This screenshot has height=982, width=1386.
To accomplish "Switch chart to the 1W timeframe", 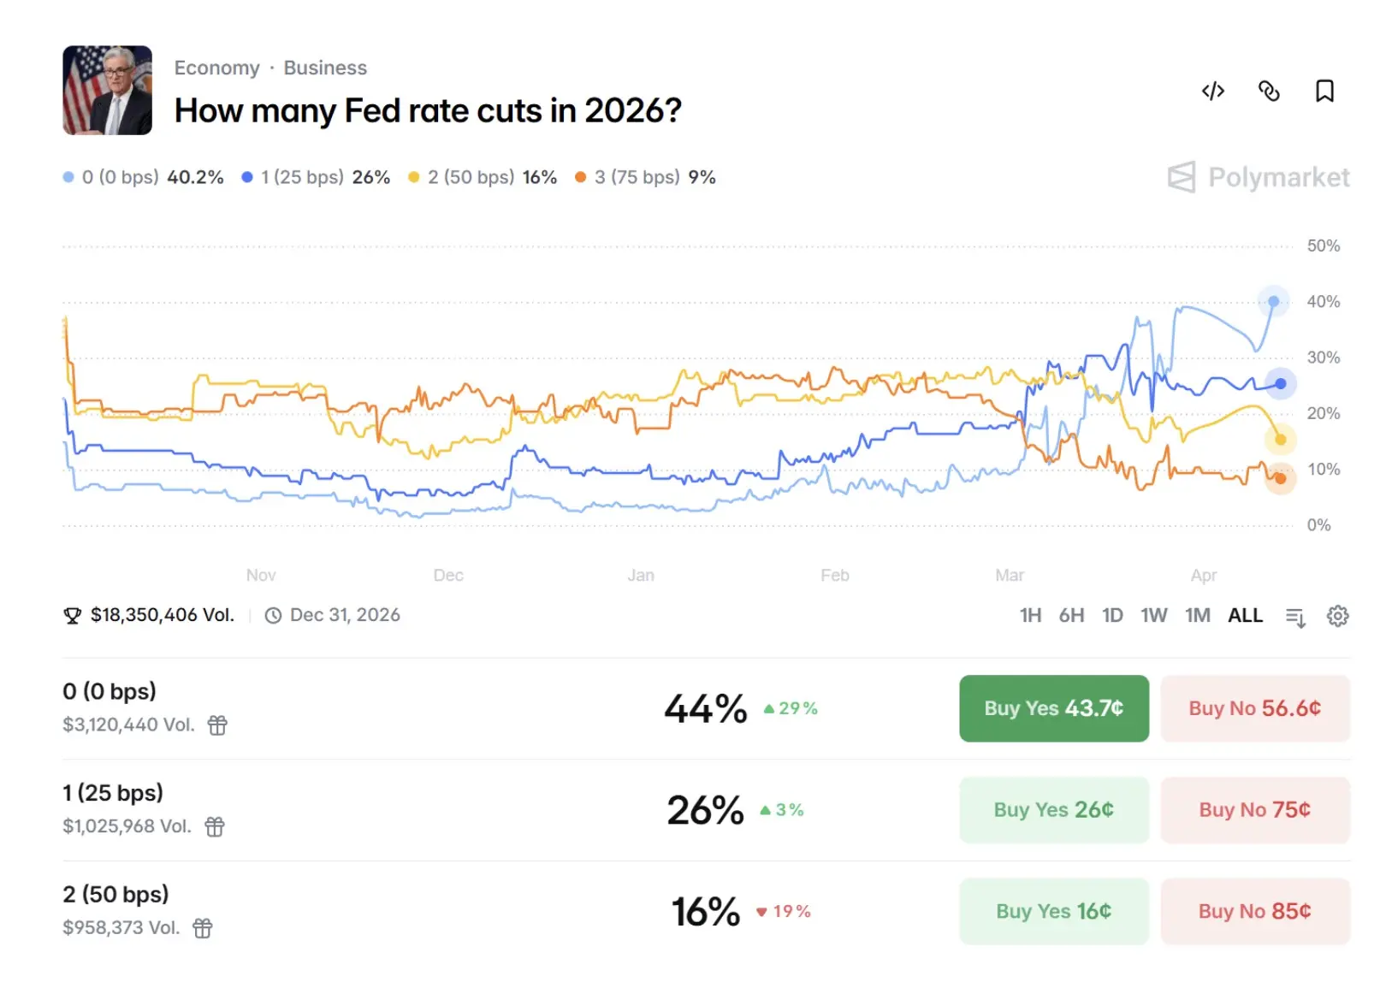I will pyautogui.click(x=1153, y=615).
